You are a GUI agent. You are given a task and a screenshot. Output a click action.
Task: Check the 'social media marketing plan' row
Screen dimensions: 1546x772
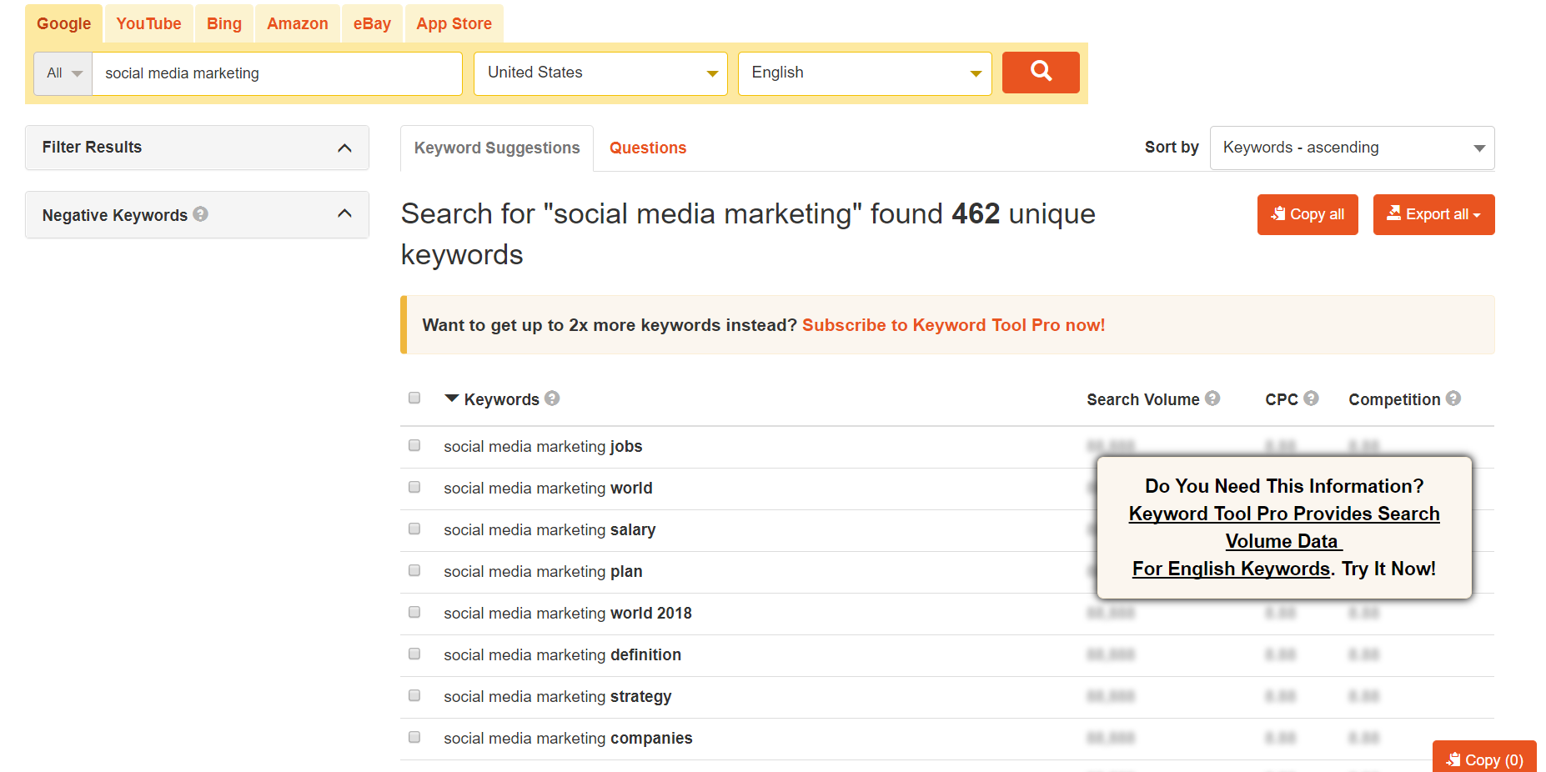point(414,570)
